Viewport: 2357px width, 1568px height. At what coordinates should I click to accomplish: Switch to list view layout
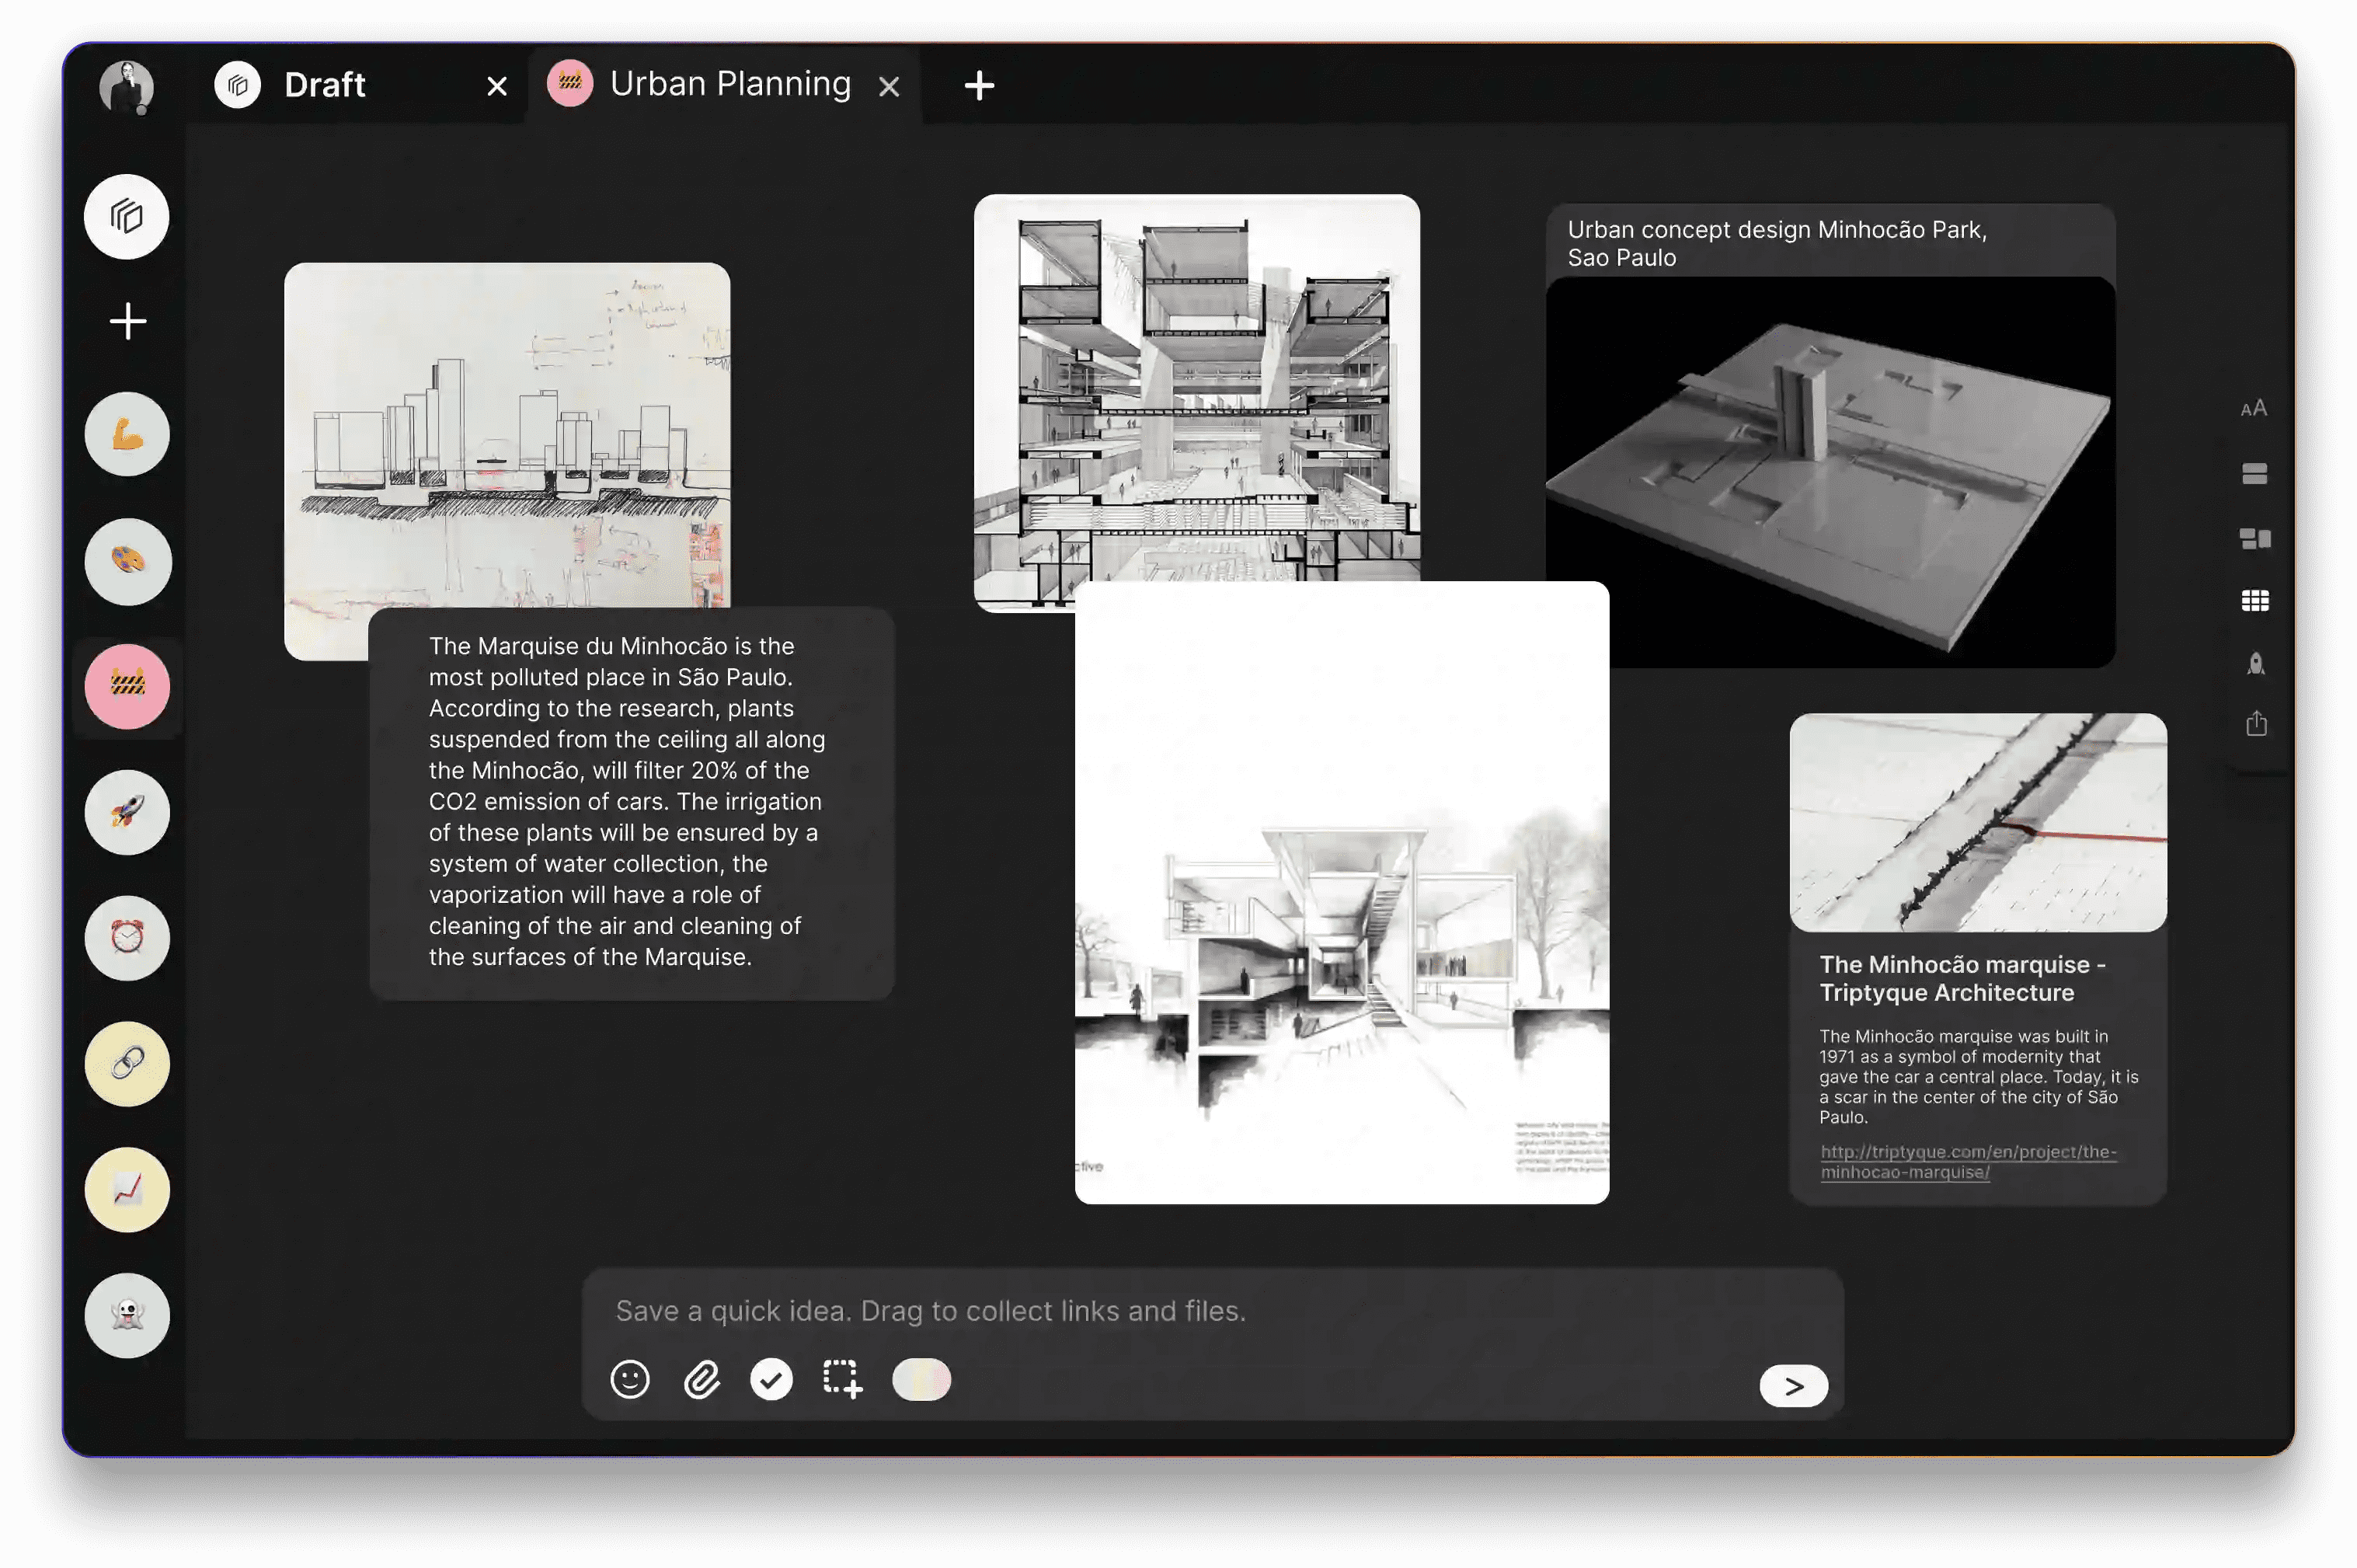[2255, 474]
